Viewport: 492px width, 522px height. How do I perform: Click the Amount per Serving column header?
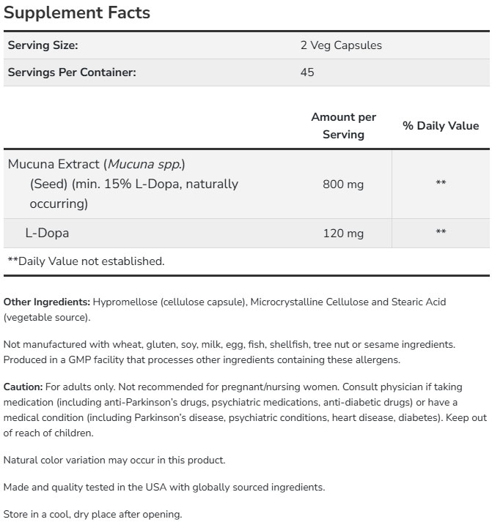coord(343,126)
